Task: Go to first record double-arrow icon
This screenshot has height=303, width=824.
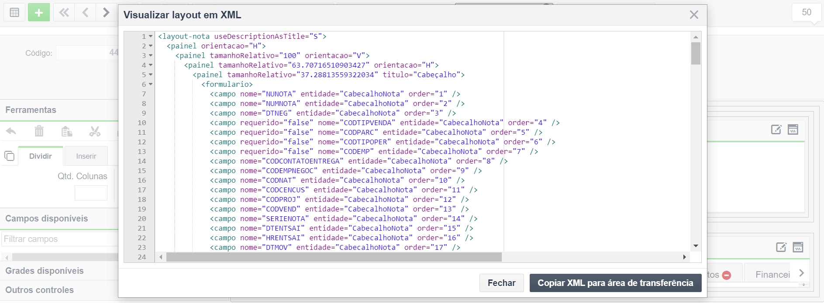Action: [64, 13]
